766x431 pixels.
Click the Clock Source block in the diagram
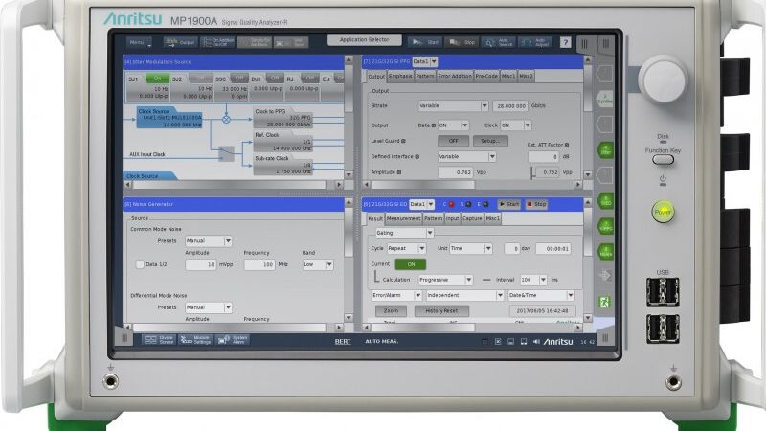169,118
